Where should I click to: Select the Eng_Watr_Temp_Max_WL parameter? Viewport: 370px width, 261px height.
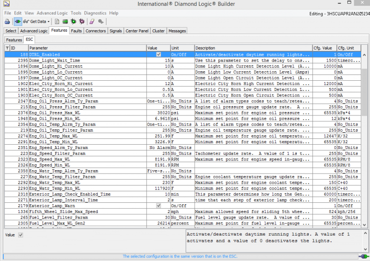[x=54, y=183]
